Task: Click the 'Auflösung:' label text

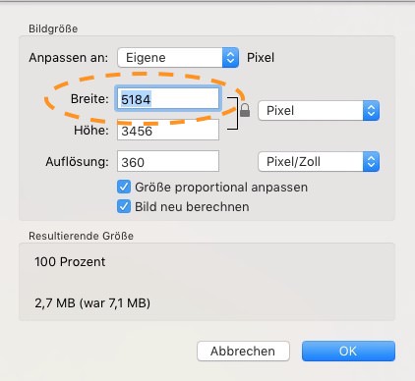Action: point(77,162)
